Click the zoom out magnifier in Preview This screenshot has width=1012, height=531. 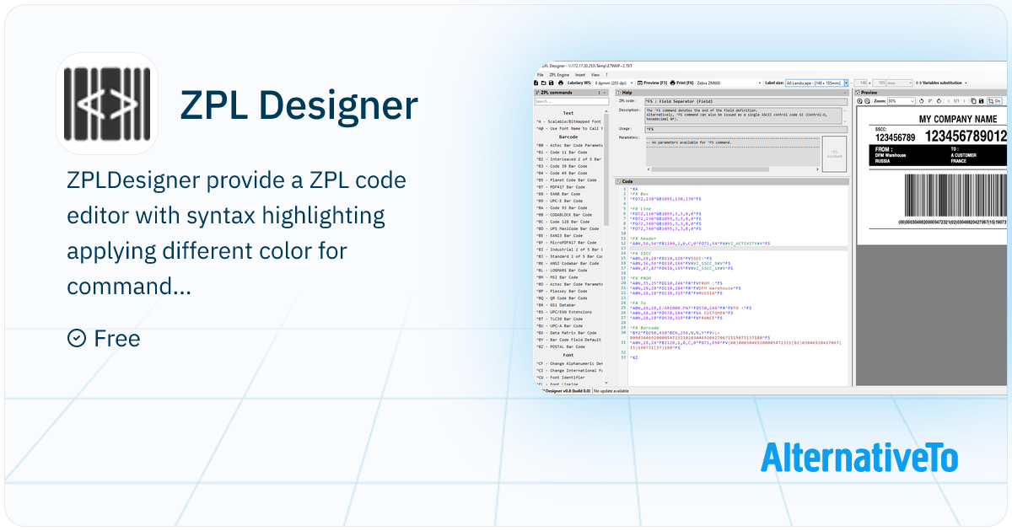pyautogui.click(x=867, y=101)
